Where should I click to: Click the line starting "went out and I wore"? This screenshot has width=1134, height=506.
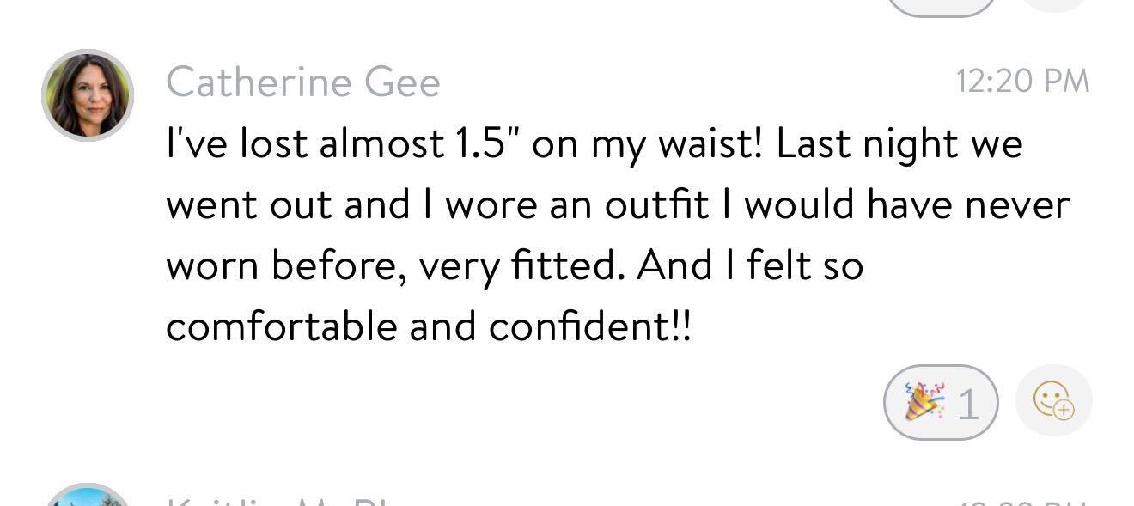[x=617, y=205]
